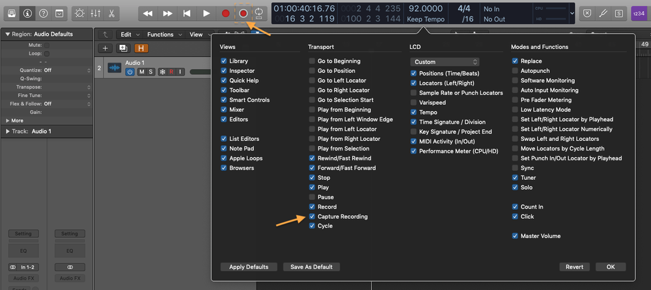The width and height of the screenshot is (651, 290).
Task: Click the Revert button
Action: 575,267
